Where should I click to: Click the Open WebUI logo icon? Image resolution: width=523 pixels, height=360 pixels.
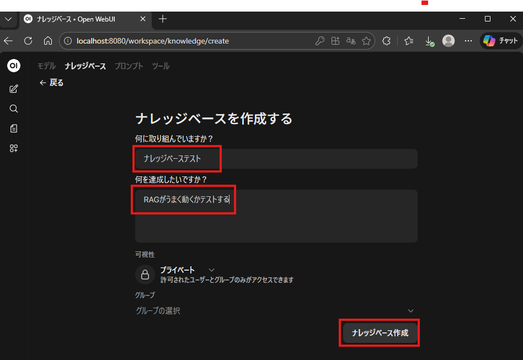tap(14, 66)
